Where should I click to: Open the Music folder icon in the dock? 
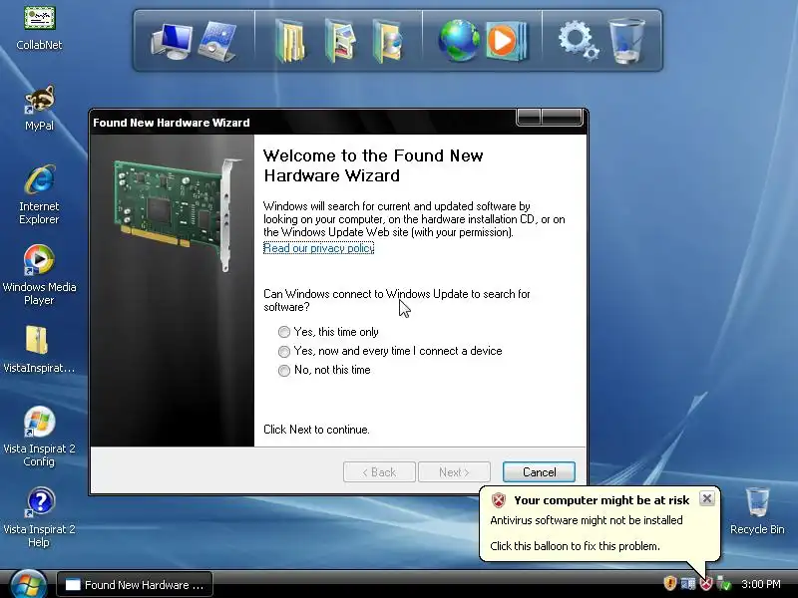point(388,41)
